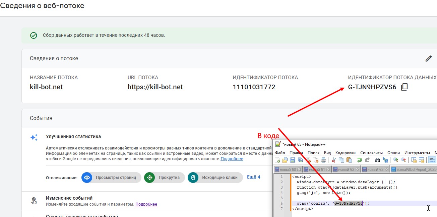Click the Open file icon in Notepad++
Viewport: 437px width, 217px height.
click(x=285, y=160)
